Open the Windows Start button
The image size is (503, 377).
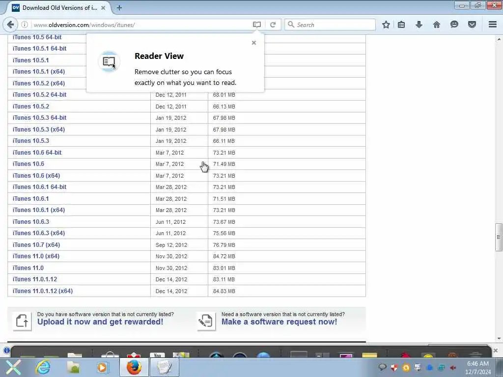click(13, 367)
